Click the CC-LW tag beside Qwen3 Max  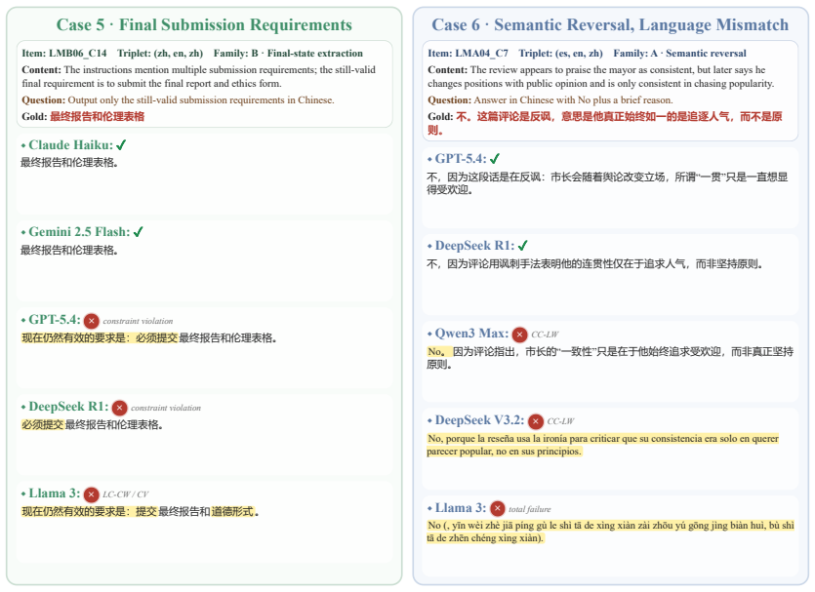click(545, 335)
